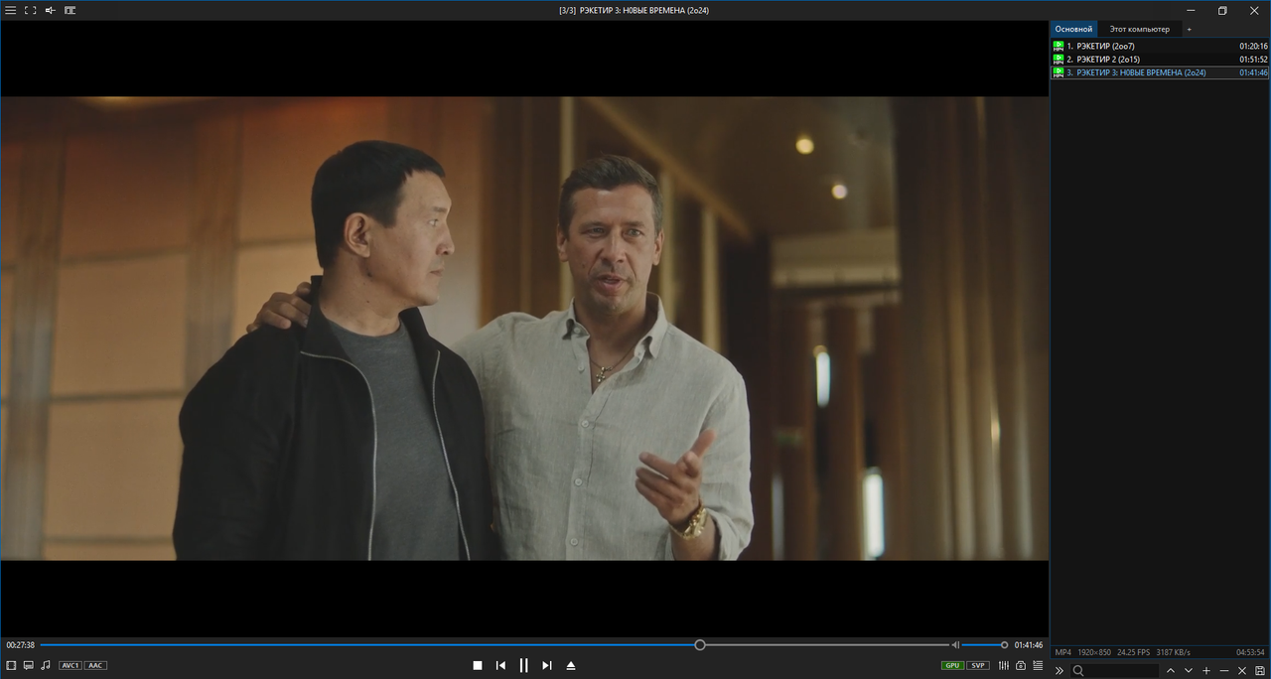The height and width of the screenshot is (679, 1271).
Task: Click the 3187 KB/s bitrate label
Action: coord(1174,652)
